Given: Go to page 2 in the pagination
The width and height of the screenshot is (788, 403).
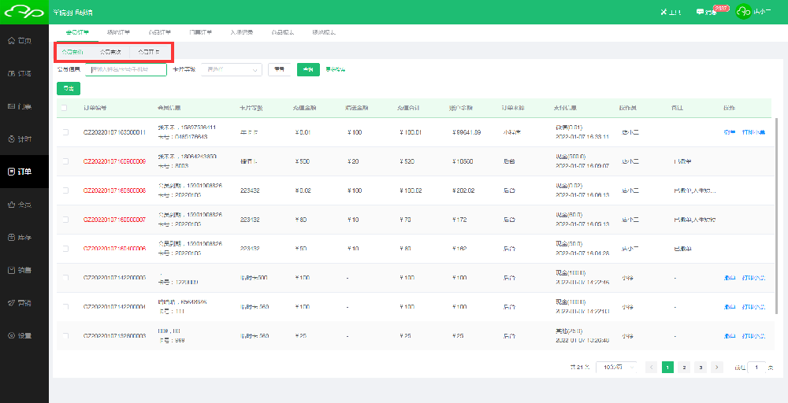Looking at the screenshot, I should pos(684,367).
